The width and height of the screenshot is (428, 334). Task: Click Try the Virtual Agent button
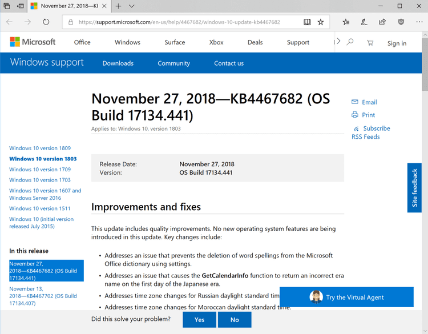point(346,297)
